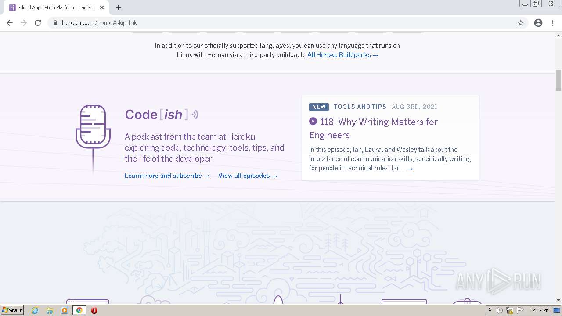View the site lock icon info
Viewport: 562px width, 316px height.
point(55,23)
